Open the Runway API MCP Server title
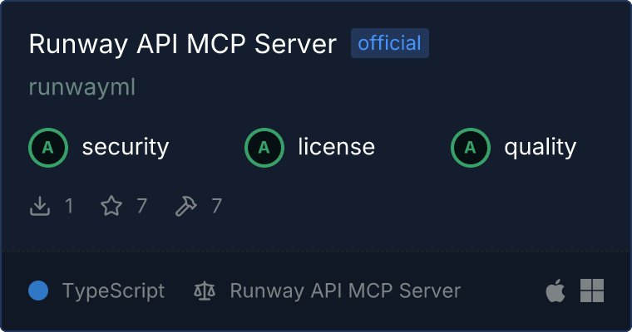 (x=182, y=45)
